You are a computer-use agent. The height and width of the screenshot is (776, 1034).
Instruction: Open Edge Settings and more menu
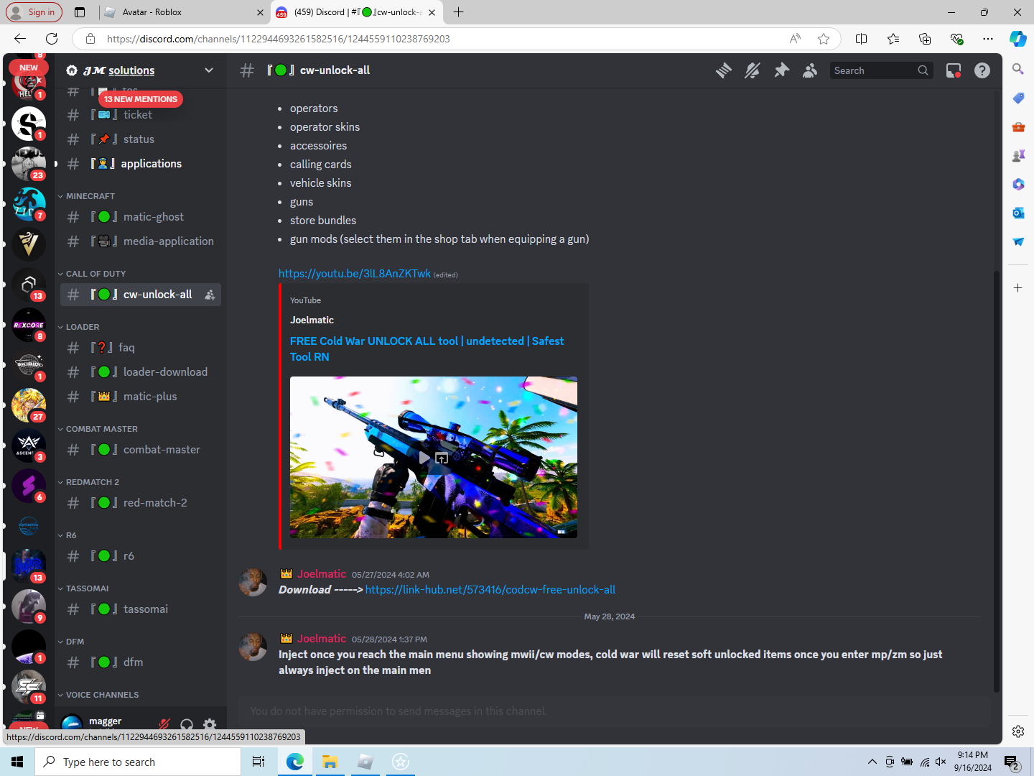pos(988,39)
